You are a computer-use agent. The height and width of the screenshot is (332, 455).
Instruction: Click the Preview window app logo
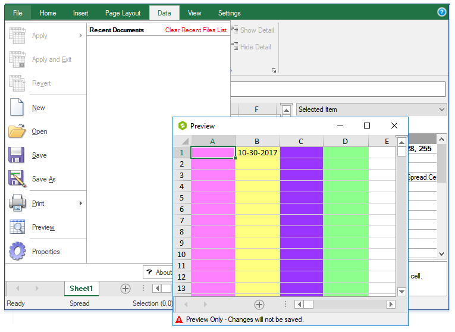(182, 126)
